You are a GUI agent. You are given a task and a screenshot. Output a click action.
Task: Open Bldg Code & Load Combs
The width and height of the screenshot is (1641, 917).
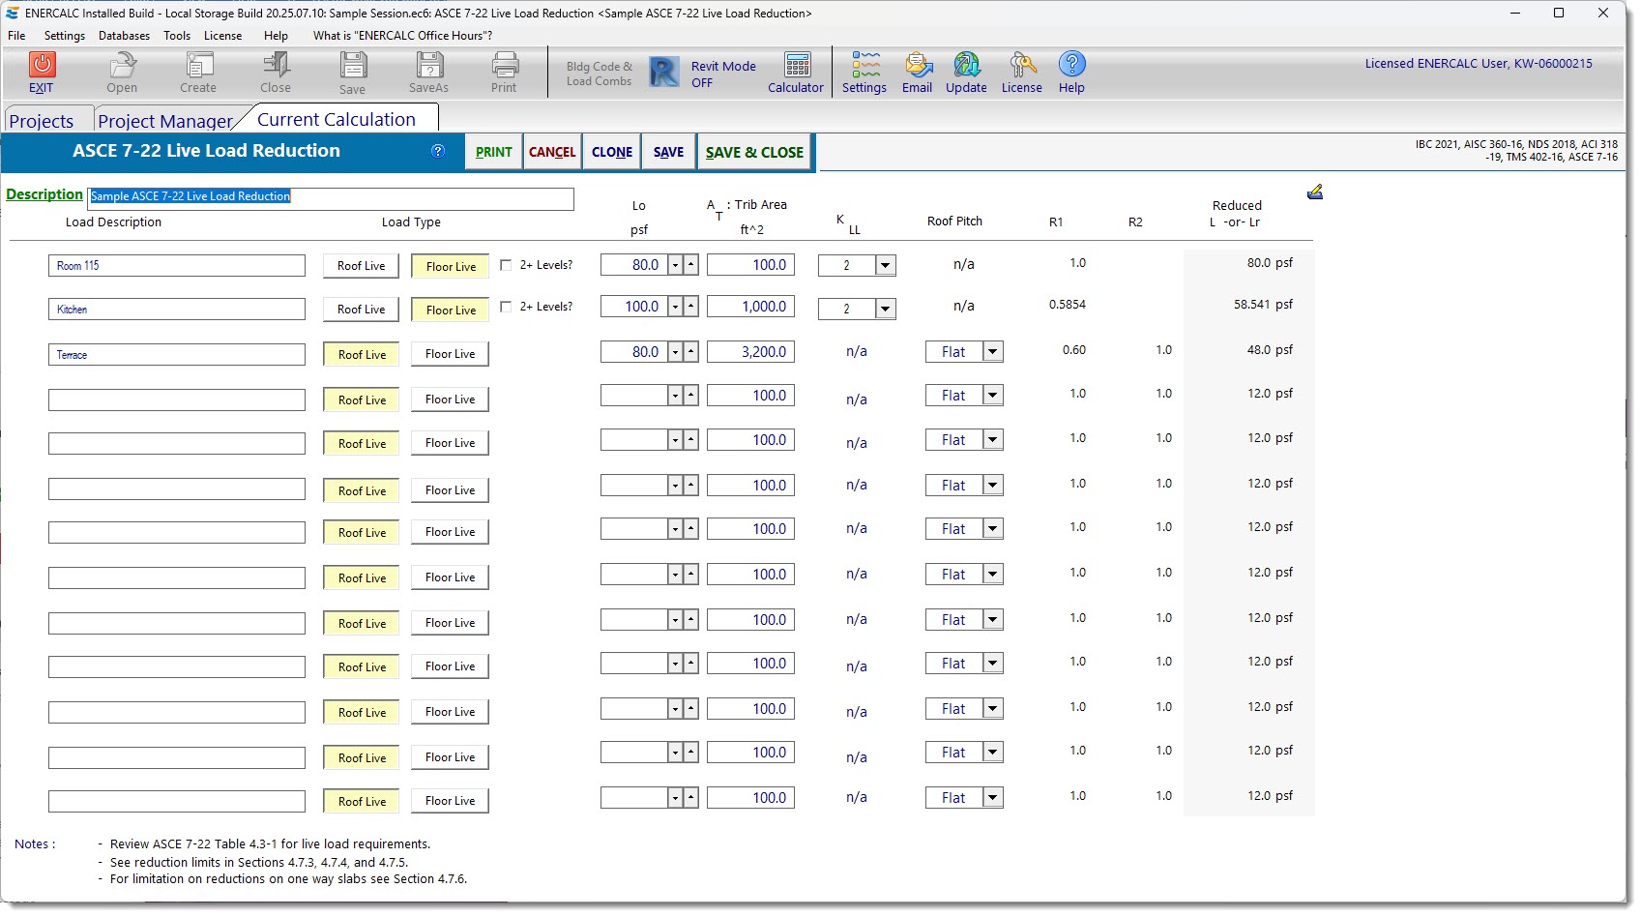pyautogui.click(x=600, y=74)
